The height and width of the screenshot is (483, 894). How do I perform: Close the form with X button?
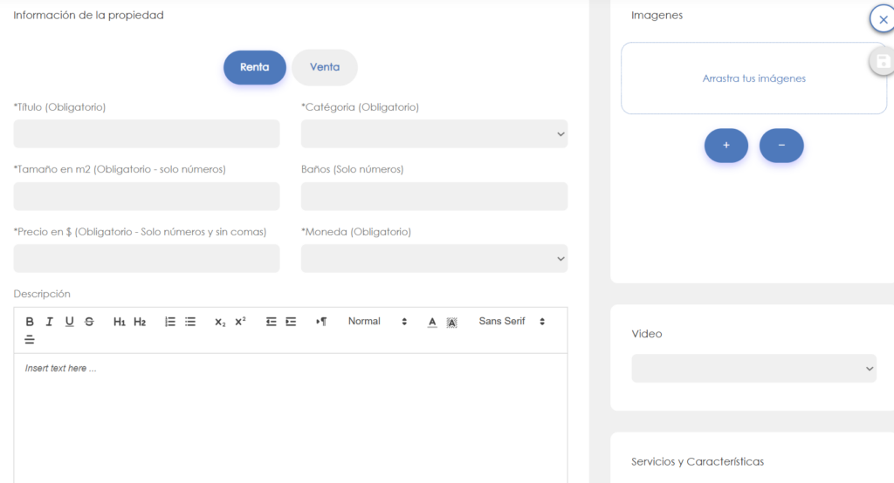(x=883, y=19)
